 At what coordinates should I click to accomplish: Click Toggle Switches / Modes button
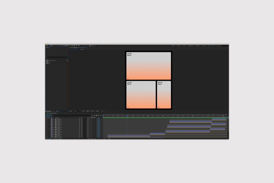point(92,139)
